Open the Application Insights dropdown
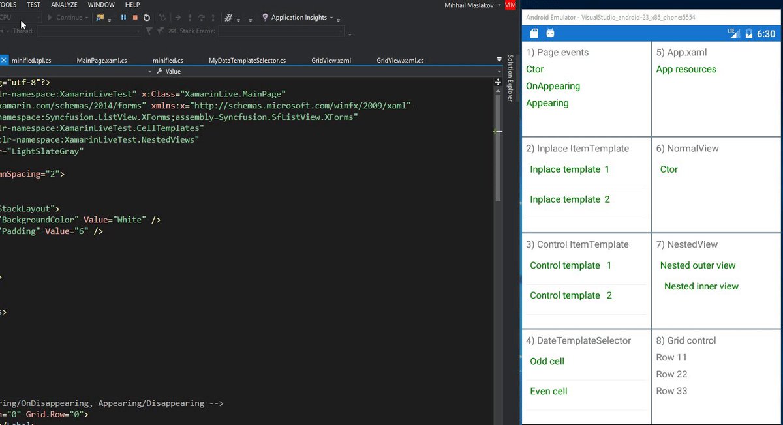Viewport: 783px width, 425px height. [x=331, y=18]
